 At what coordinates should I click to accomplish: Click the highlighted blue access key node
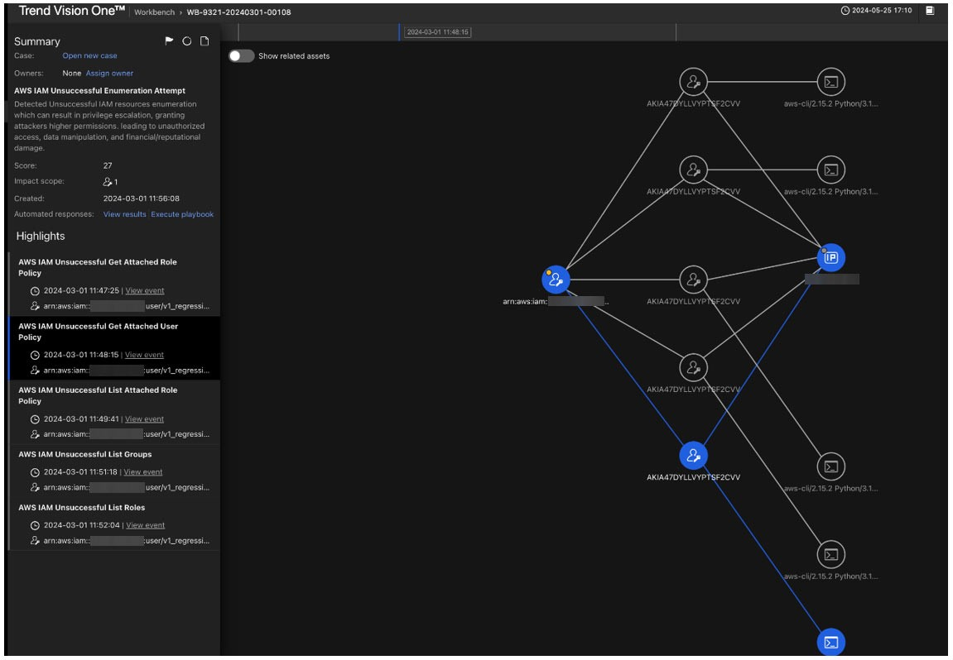[693, 455]
